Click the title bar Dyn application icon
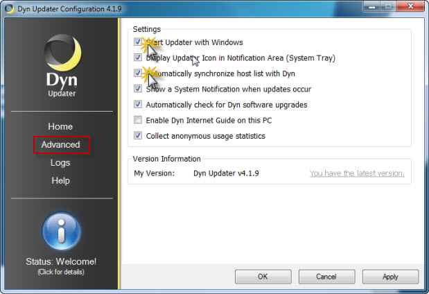This screenshot has height=294, width=429. tap(9, 9)
